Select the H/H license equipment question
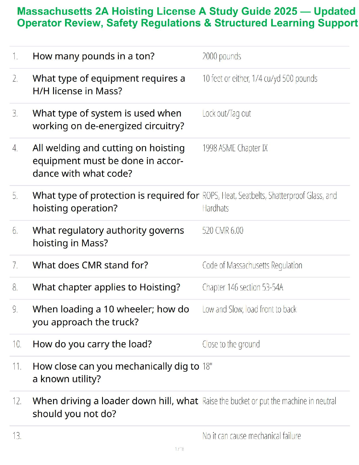 [x=109, y=85]
